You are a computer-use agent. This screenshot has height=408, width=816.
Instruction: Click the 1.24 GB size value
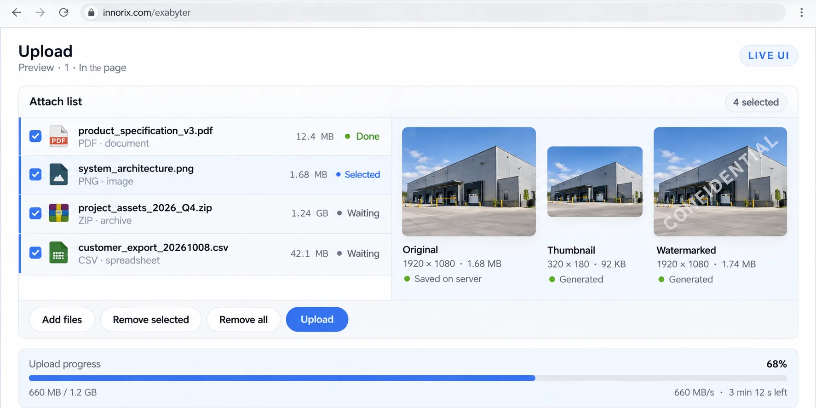(x=310, y=213)
